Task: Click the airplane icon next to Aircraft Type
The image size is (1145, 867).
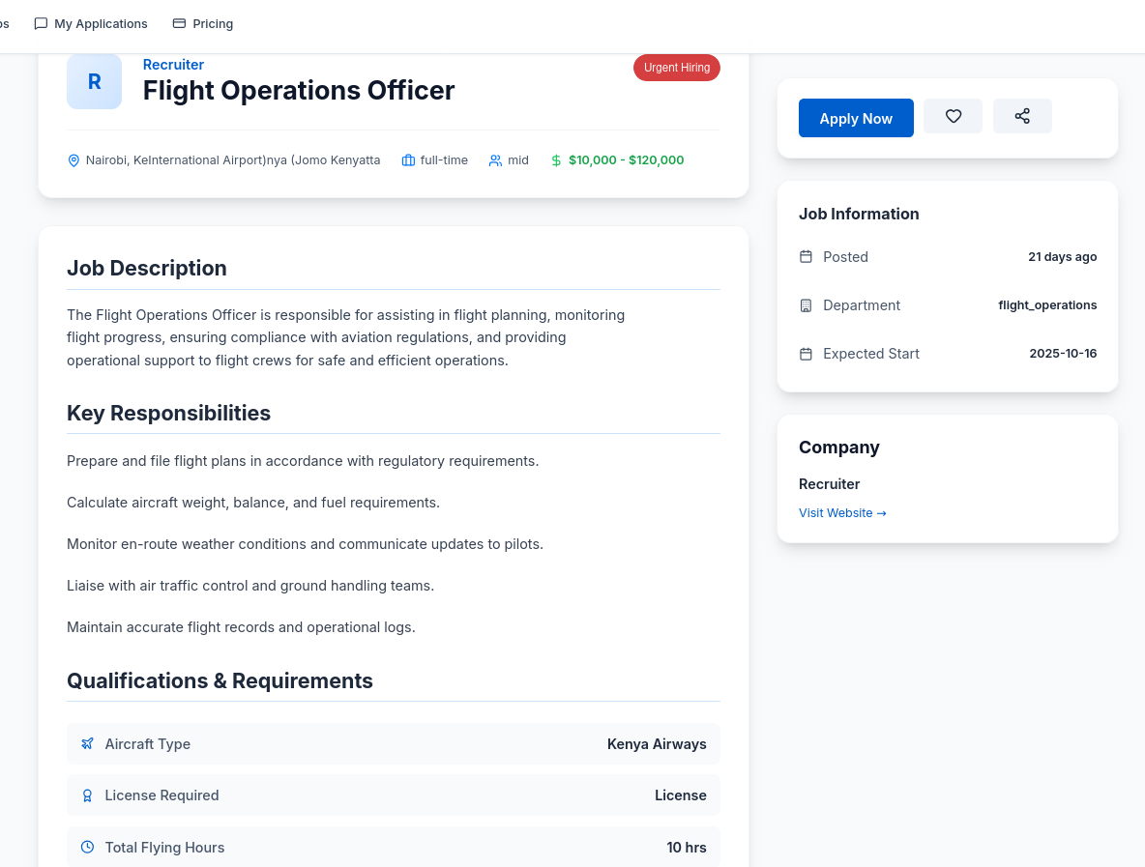Action: 87,743
